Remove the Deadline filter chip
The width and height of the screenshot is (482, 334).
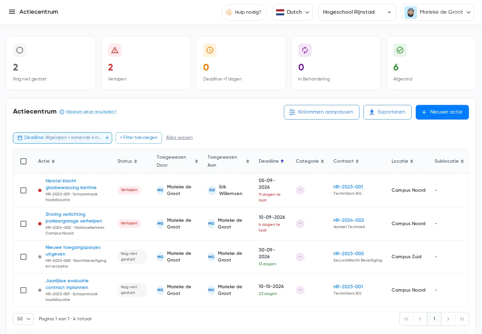[107, 138]
